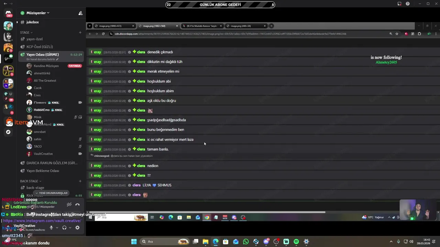Go back in the inner browser
440x247 pixels.
click(90, 34)
